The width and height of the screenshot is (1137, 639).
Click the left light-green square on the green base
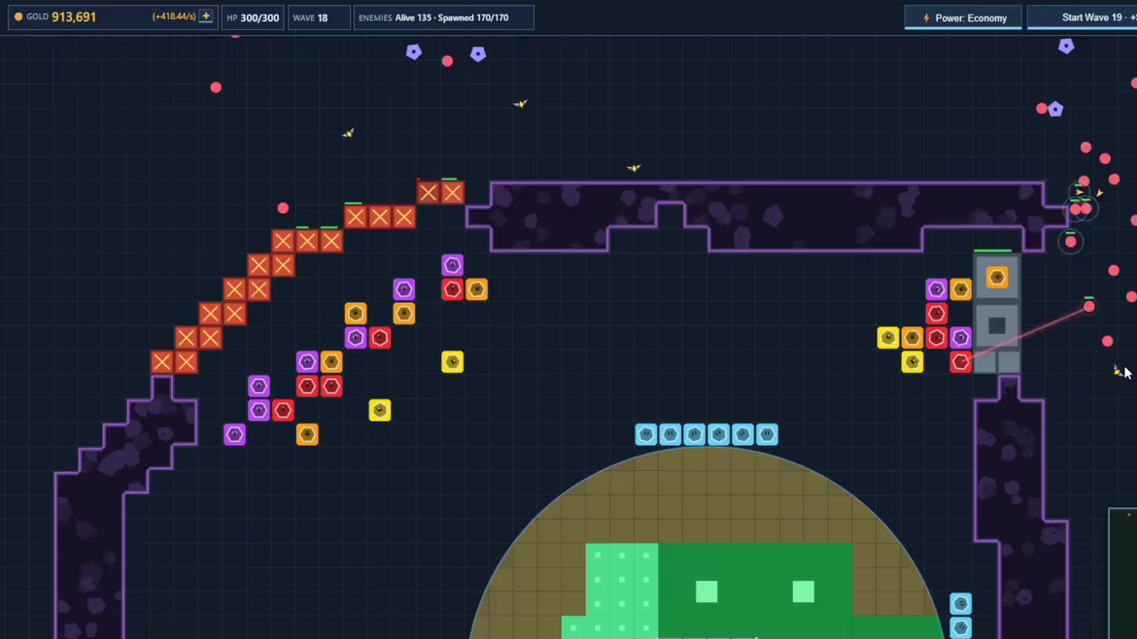point(706,591)
